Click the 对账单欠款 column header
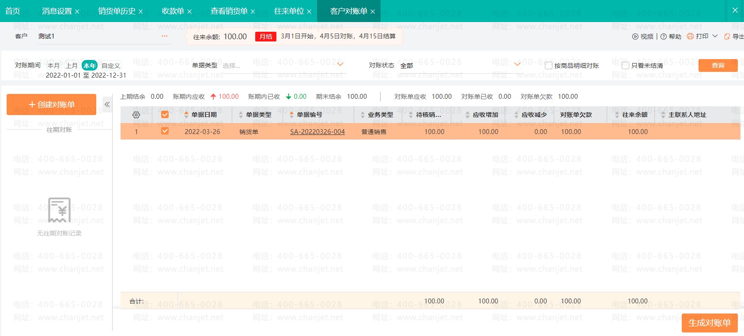Viewport: 744px width, 336px height. (576, 115)
